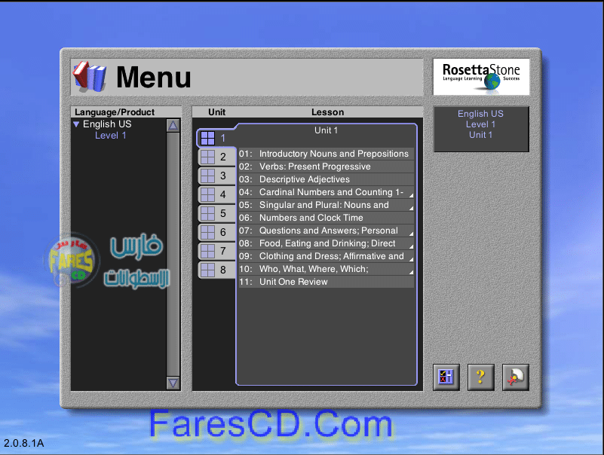Select Unit 4 tab
Screen dimensions: 604x455
216,194
